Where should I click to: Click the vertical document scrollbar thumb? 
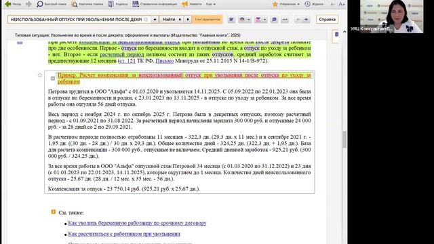pos(344,139)
